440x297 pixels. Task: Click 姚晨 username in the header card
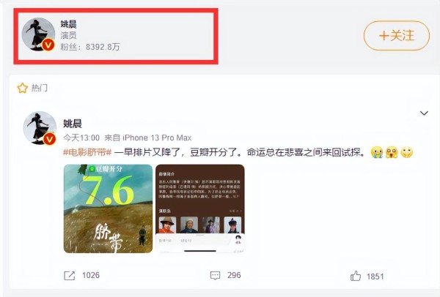[68, 24]
